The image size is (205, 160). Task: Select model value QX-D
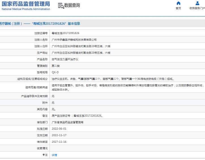pyautogui.click(x=55, y=72)
